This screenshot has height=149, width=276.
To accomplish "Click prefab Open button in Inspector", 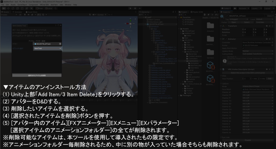I will [x=234, y=22].
